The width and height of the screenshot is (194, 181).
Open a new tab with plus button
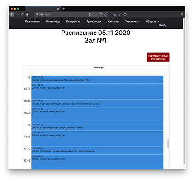pos(64,9)
